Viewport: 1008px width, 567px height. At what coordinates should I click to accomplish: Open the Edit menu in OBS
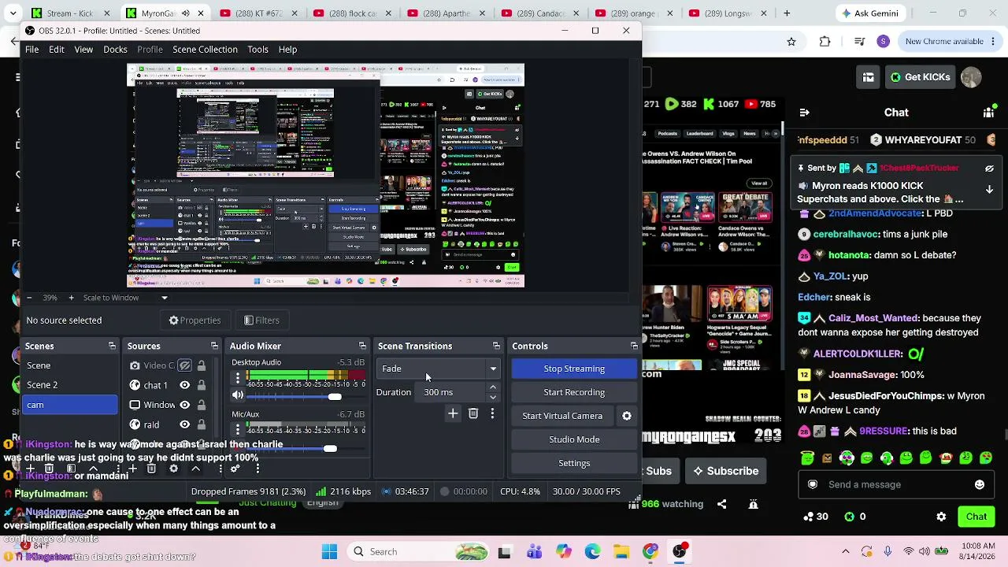coord(57,50)
